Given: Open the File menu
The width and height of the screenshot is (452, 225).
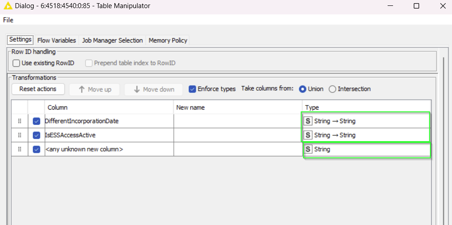Looking at the screenshot, I should [x=8, y=20].
